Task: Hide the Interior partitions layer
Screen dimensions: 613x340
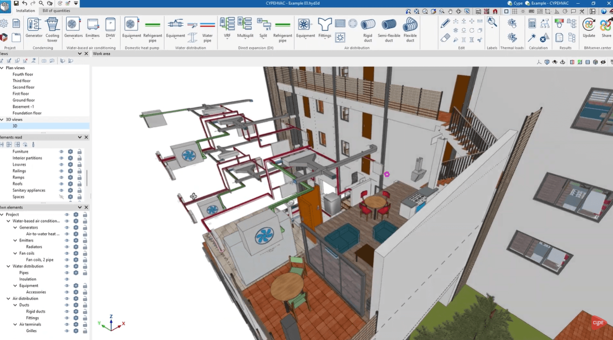Action: [x=61, y=158]
